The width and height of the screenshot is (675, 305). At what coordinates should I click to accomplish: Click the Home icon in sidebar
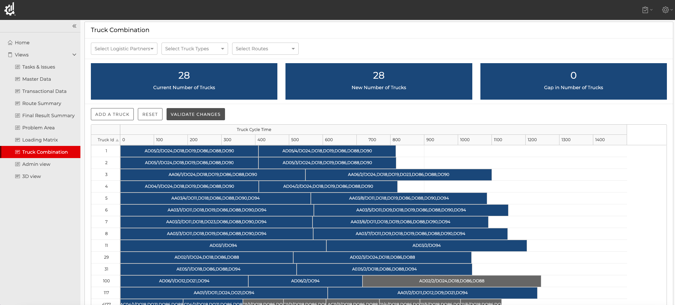coord(10,43)
